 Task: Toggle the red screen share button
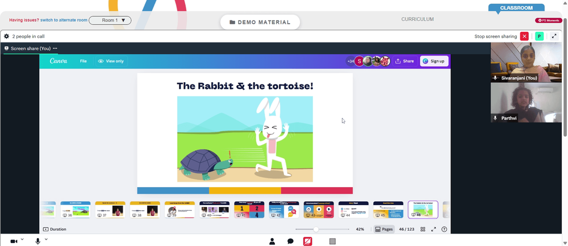click(307, 241)
